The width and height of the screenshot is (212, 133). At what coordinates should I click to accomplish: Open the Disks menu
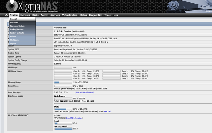point(35,15)
